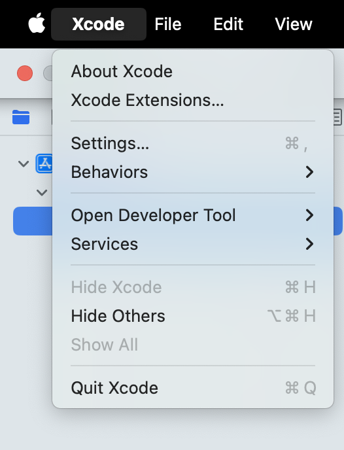Image resolution: width=344 pixels, height=450 pixels.
Task: Open the View menu
Action: [294, 24]
